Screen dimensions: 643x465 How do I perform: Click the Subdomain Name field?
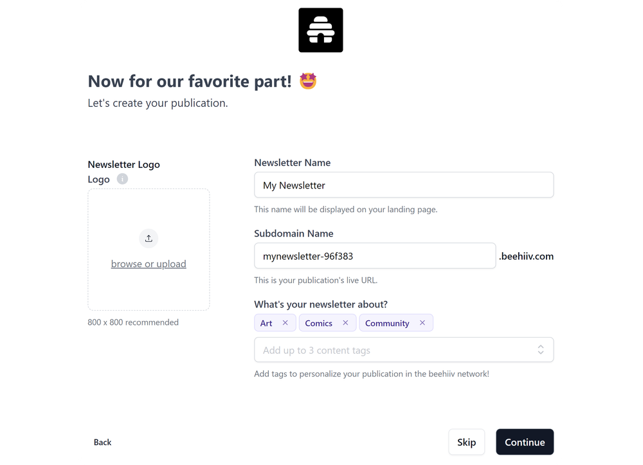click(375, 255)
